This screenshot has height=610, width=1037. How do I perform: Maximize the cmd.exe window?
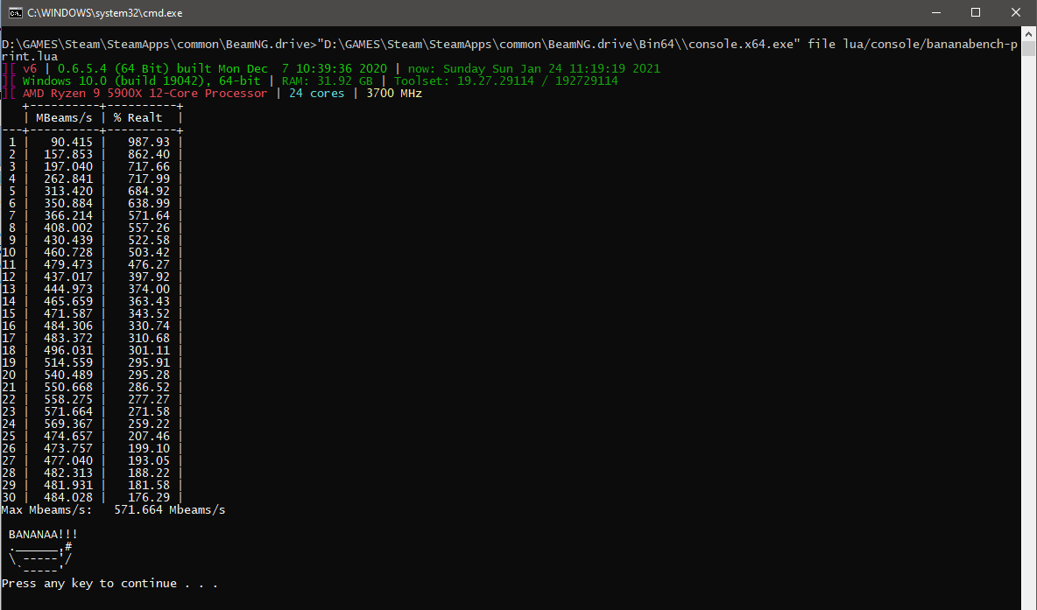(x=976, y=12)
